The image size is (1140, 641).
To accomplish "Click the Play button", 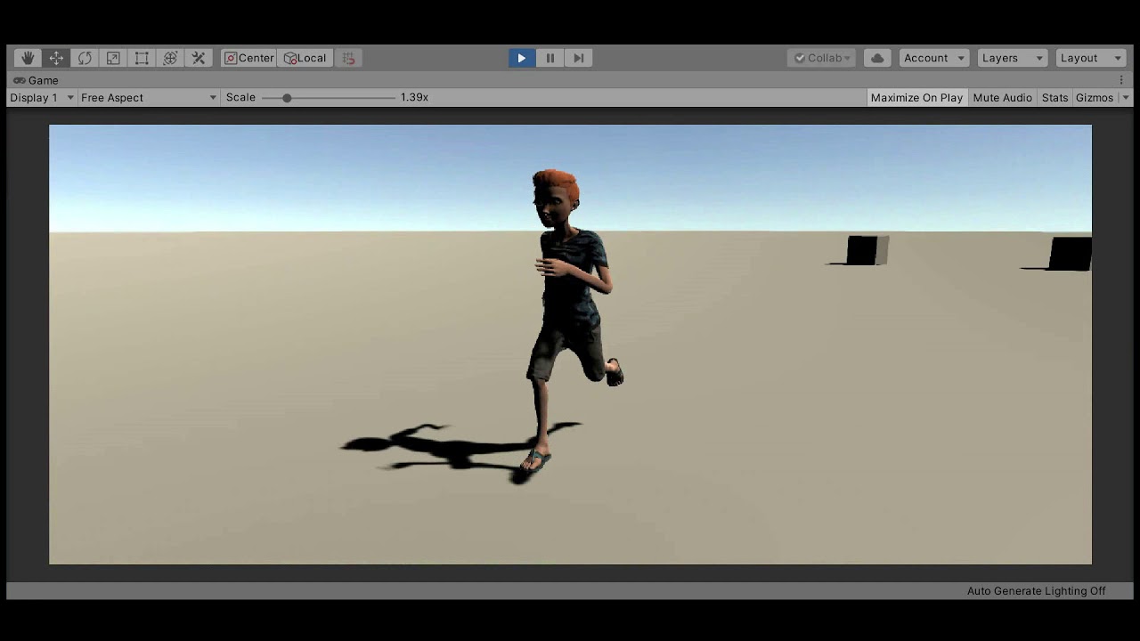I will click(522, 58).
